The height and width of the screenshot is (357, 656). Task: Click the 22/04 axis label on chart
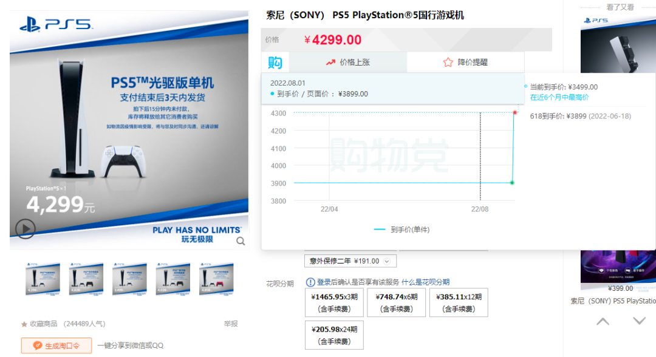click(329, 209)
